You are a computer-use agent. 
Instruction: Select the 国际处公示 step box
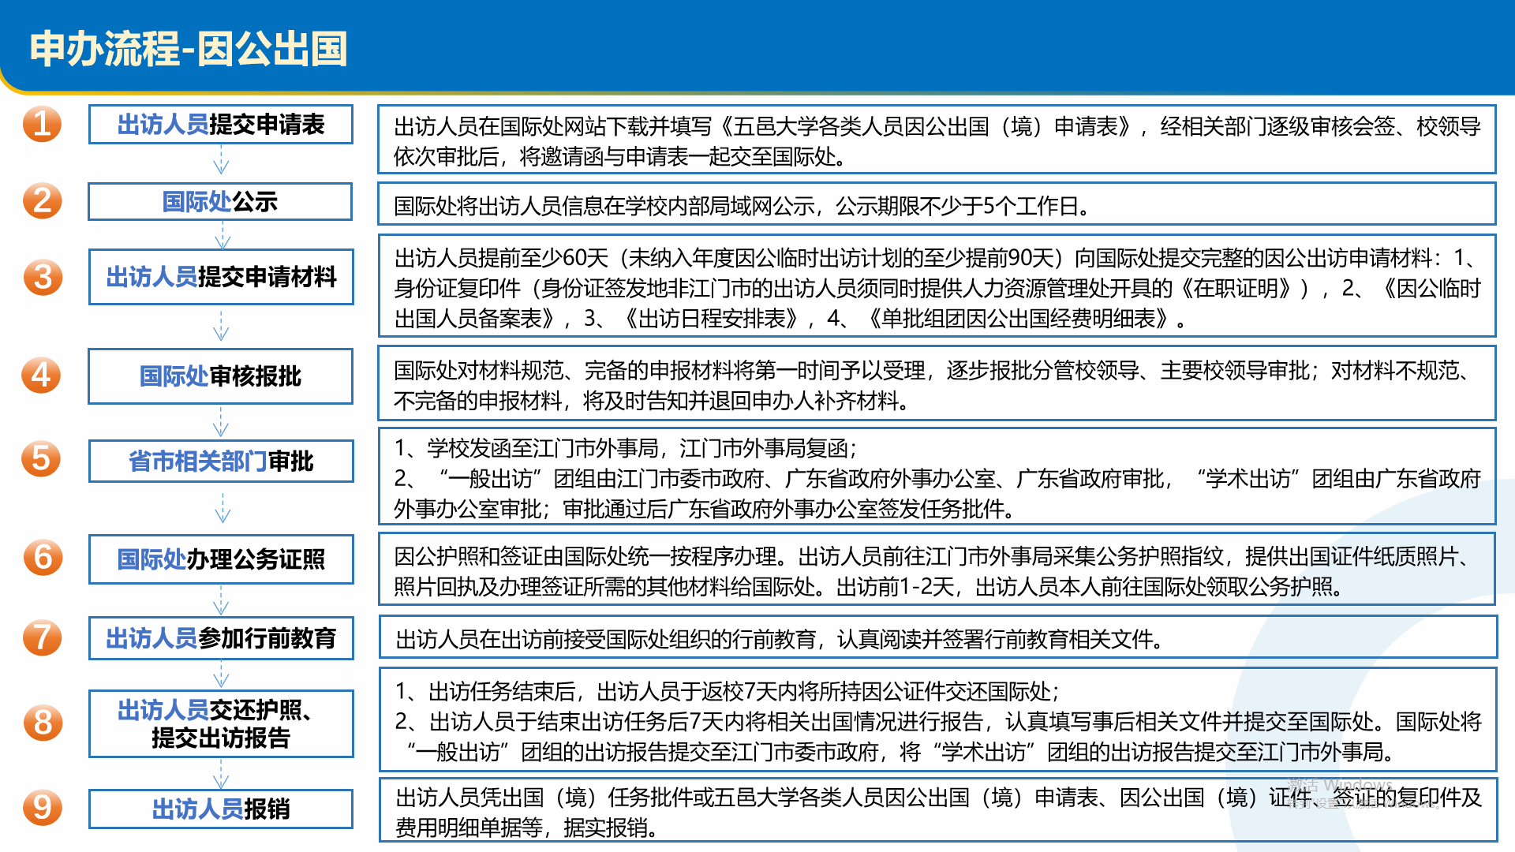(220, 202)
